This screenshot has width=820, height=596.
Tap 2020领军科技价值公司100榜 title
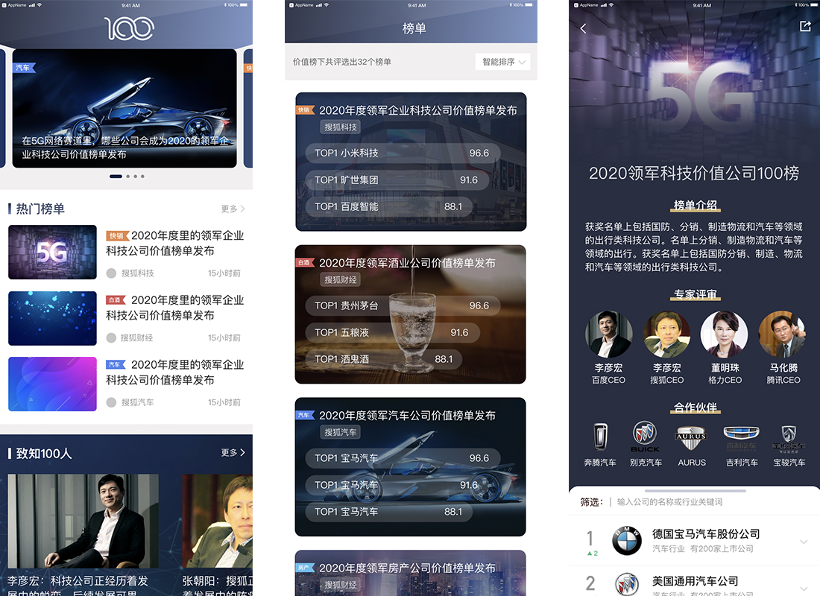(x=694, y=173)
